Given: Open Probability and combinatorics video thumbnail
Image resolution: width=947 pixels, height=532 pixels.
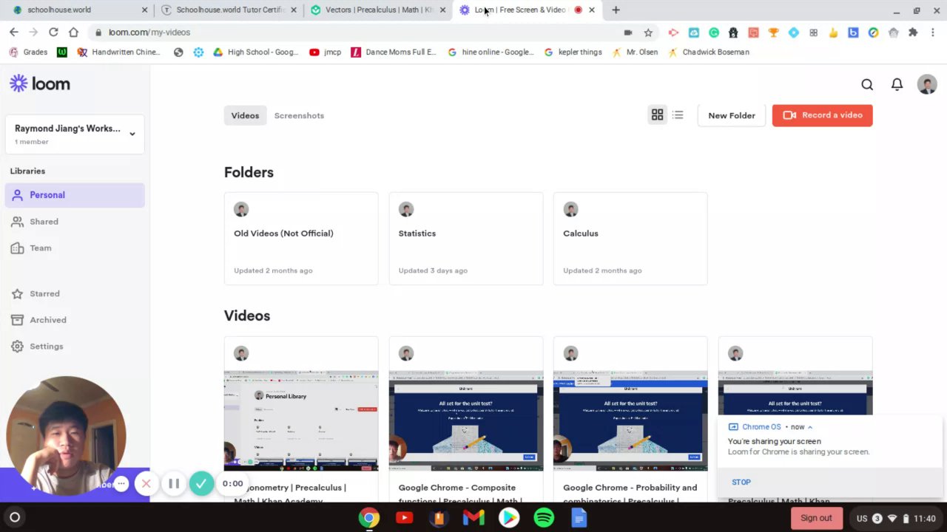Looking at the screenshot, I should pyautogui.click(x=630, y=420).
